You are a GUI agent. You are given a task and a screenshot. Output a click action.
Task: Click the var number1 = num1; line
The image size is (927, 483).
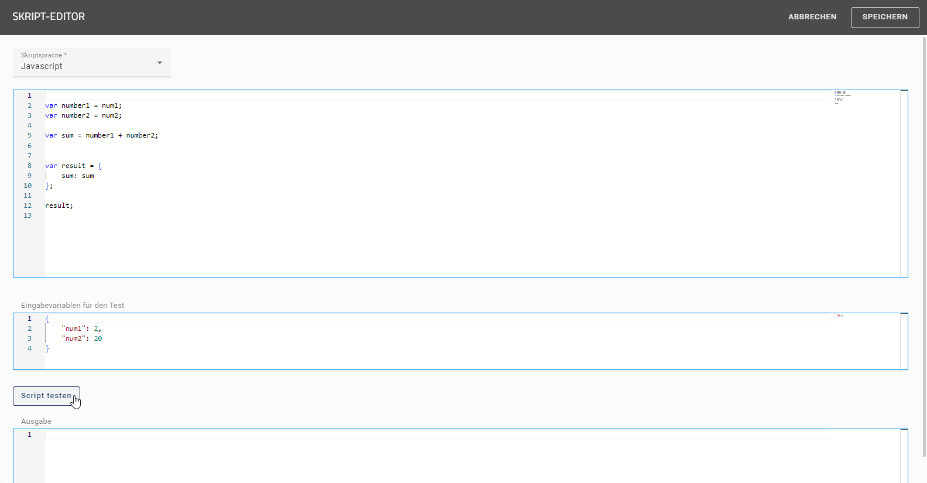(83, 105)
